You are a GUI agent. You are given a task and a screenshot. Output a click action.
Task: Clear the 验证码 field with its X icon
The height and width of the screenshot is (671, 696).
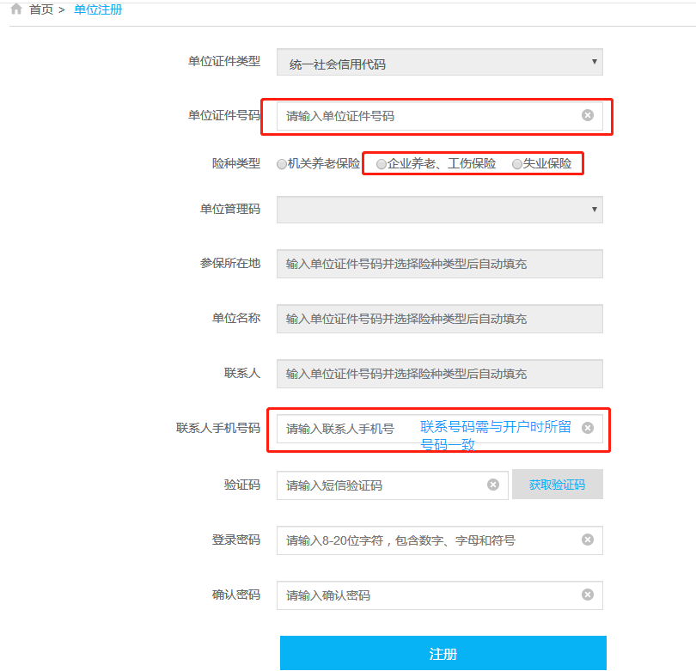(x=493, y=485)
